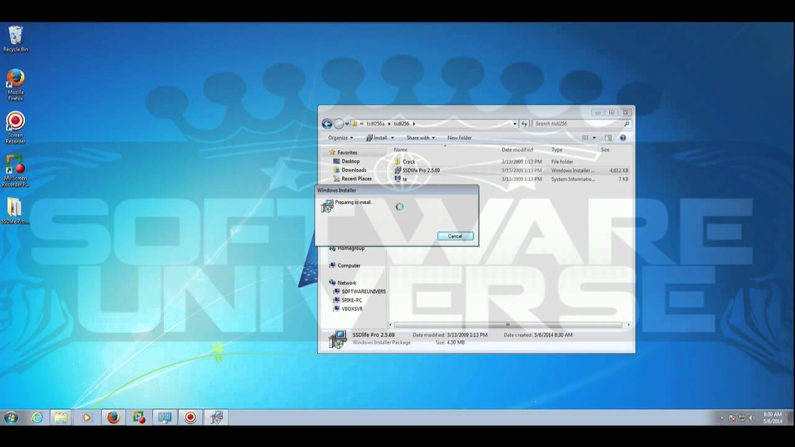
Task: Expand the address bar history dropdown
Action: [515, 124]
